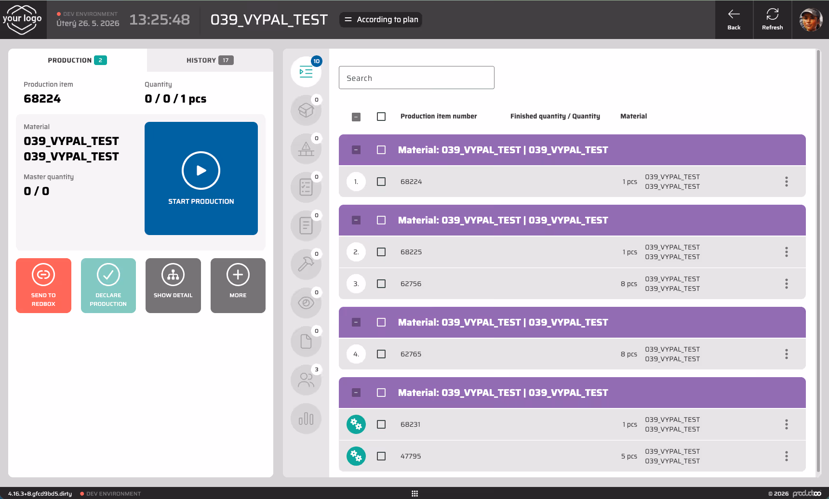
Task: Collapse the fourth Material group
Action: (x=356, y=393)
